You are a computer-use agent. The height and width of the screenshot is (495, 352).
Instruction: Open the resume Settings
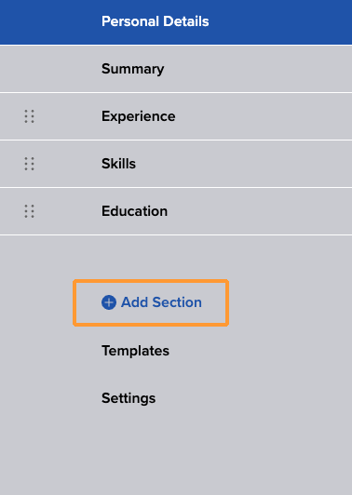pos(129,398)
